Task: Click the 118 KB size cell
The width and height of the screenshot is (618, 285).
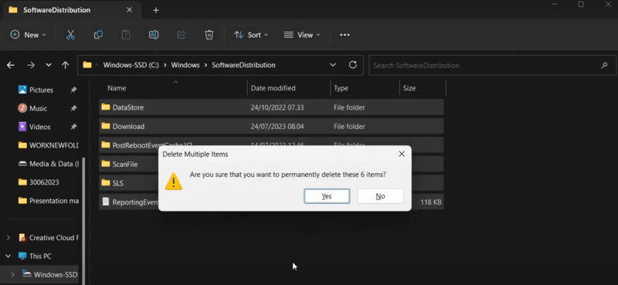Action: 431,202
